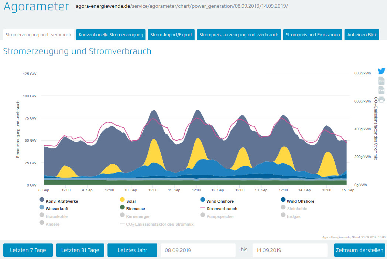Switch to Konventionelle Stromerzeugung tab
The height and width of the screenshot is (259, 387).
111,35
